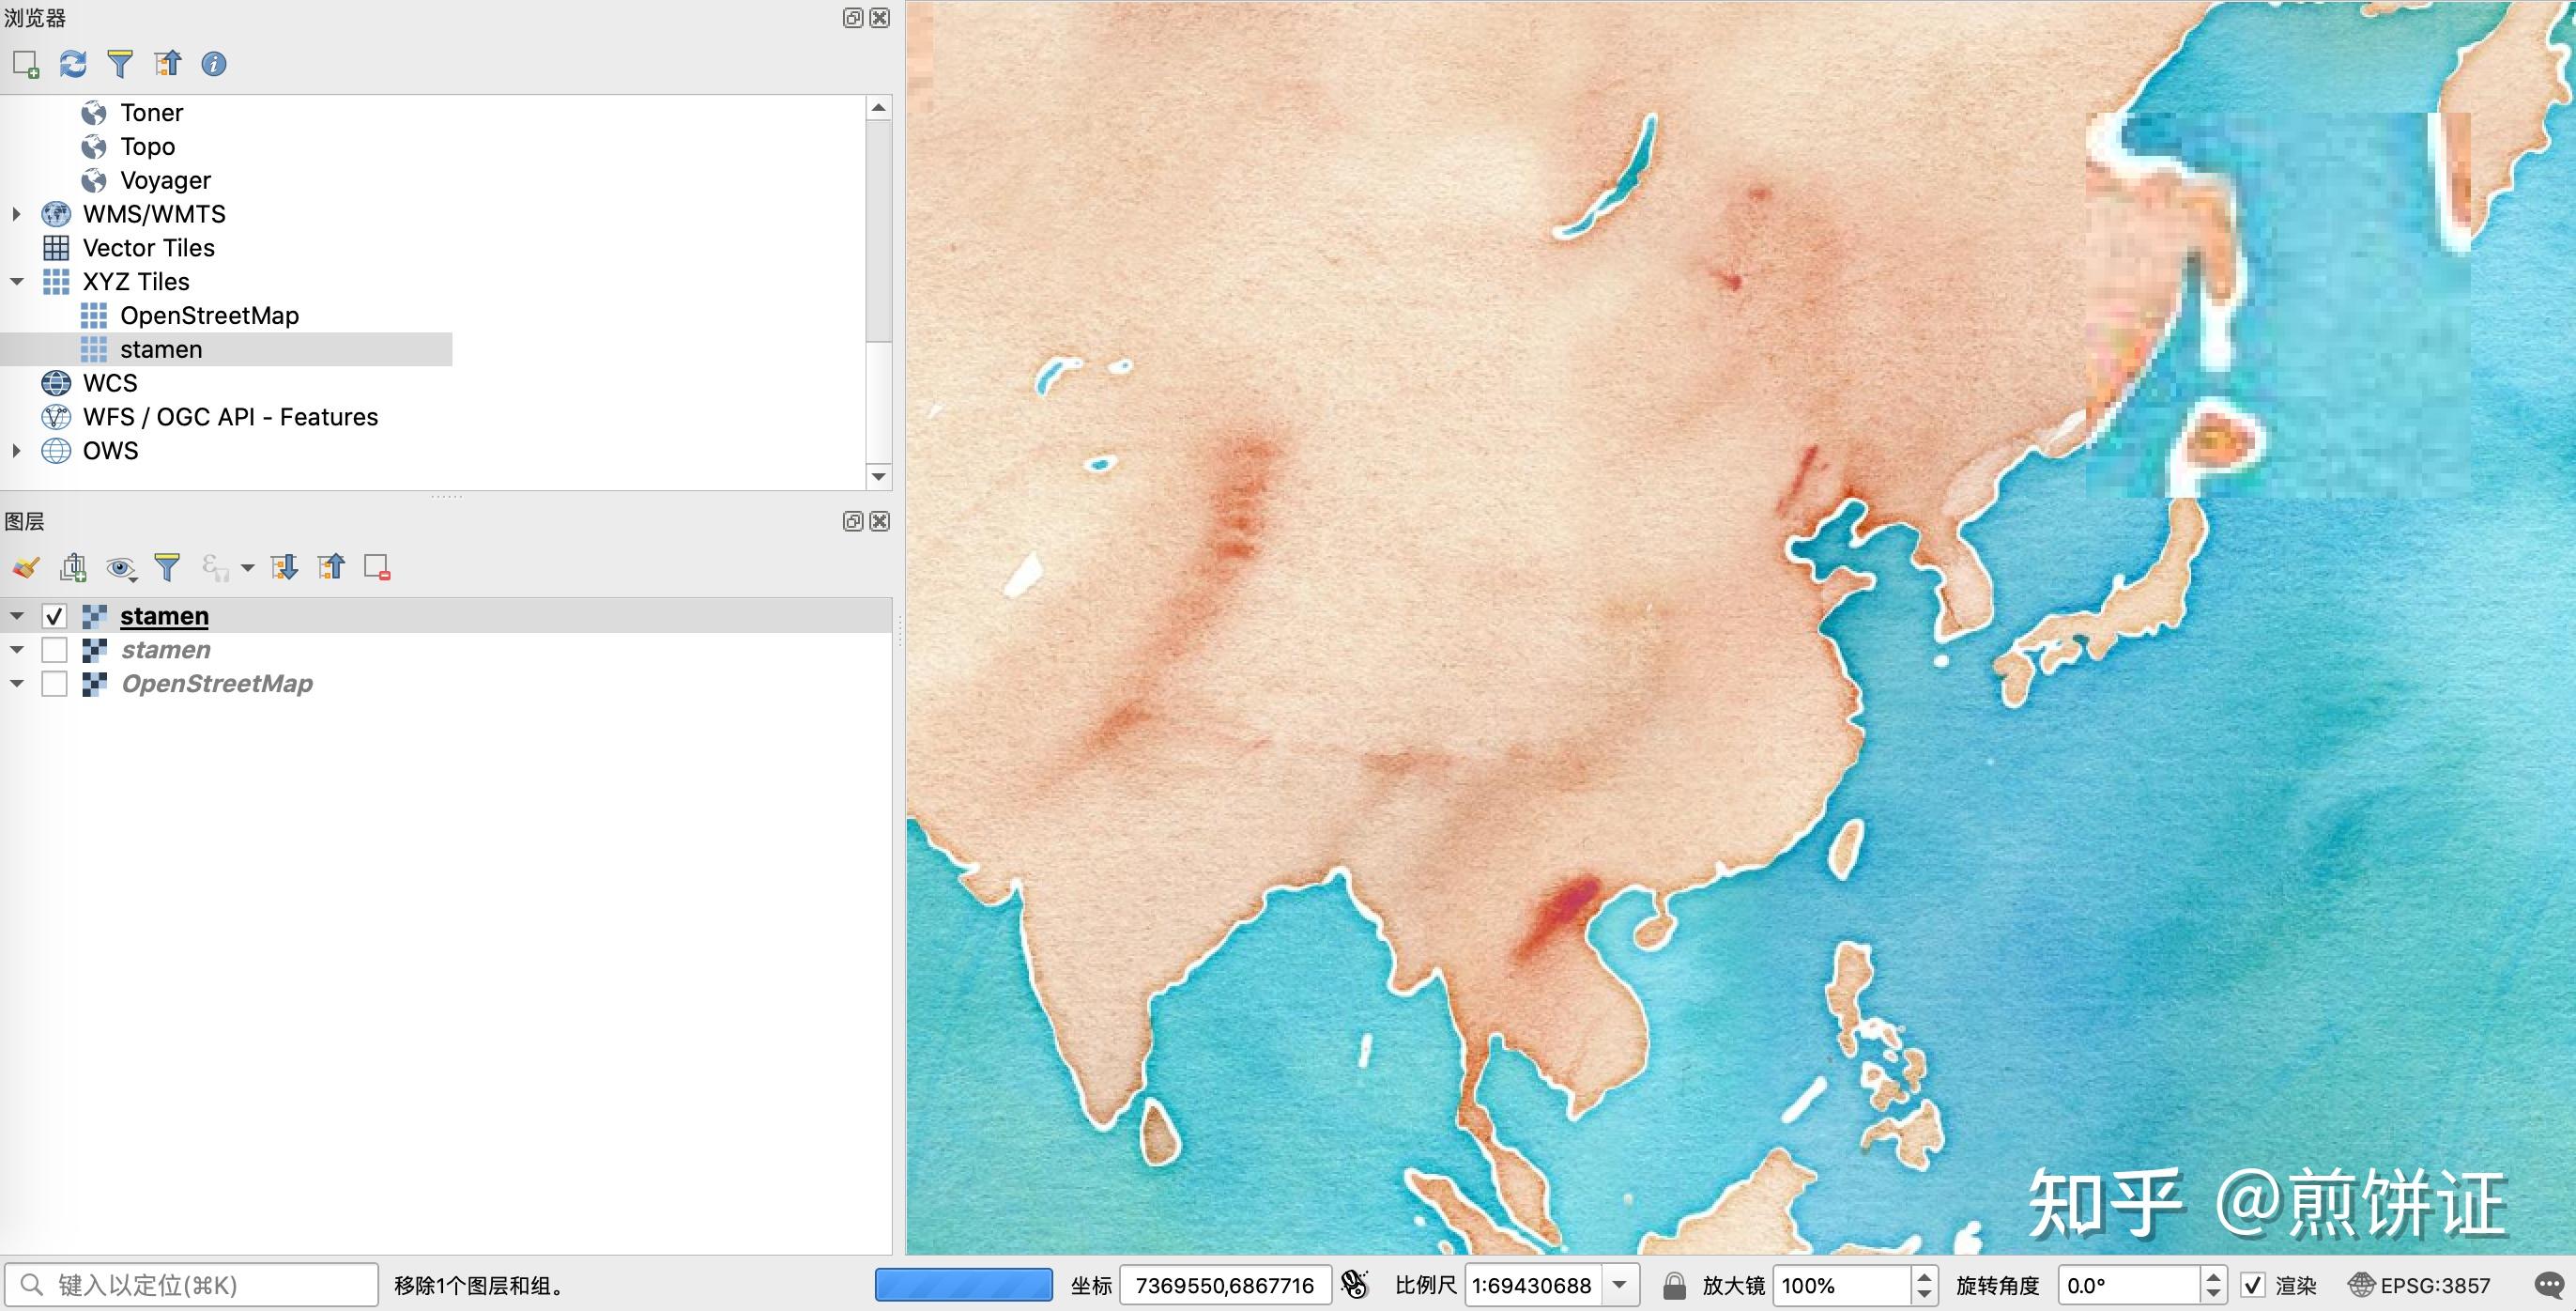This screenshot has height=1311, width=2576.
Task: Enable the OpenStreetMap layer checkbox
Action: coord(54,684)
